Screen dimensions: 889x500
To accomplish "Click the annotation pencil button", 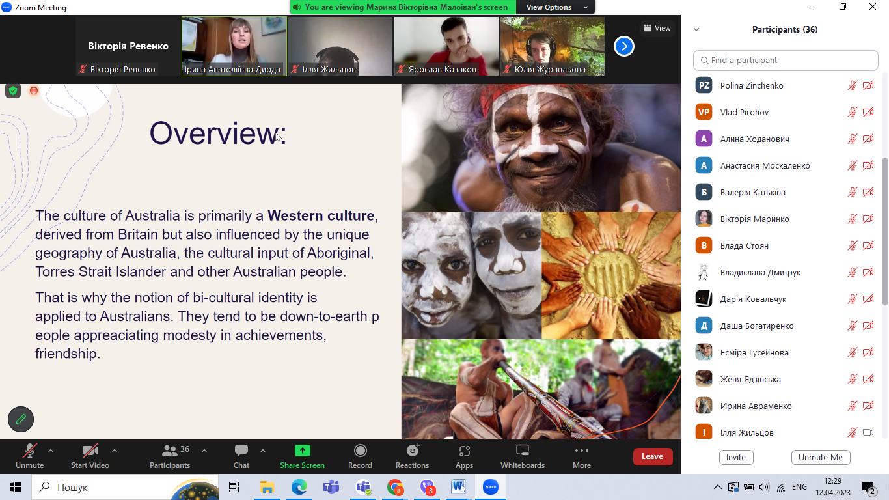I will coord(21,419).
